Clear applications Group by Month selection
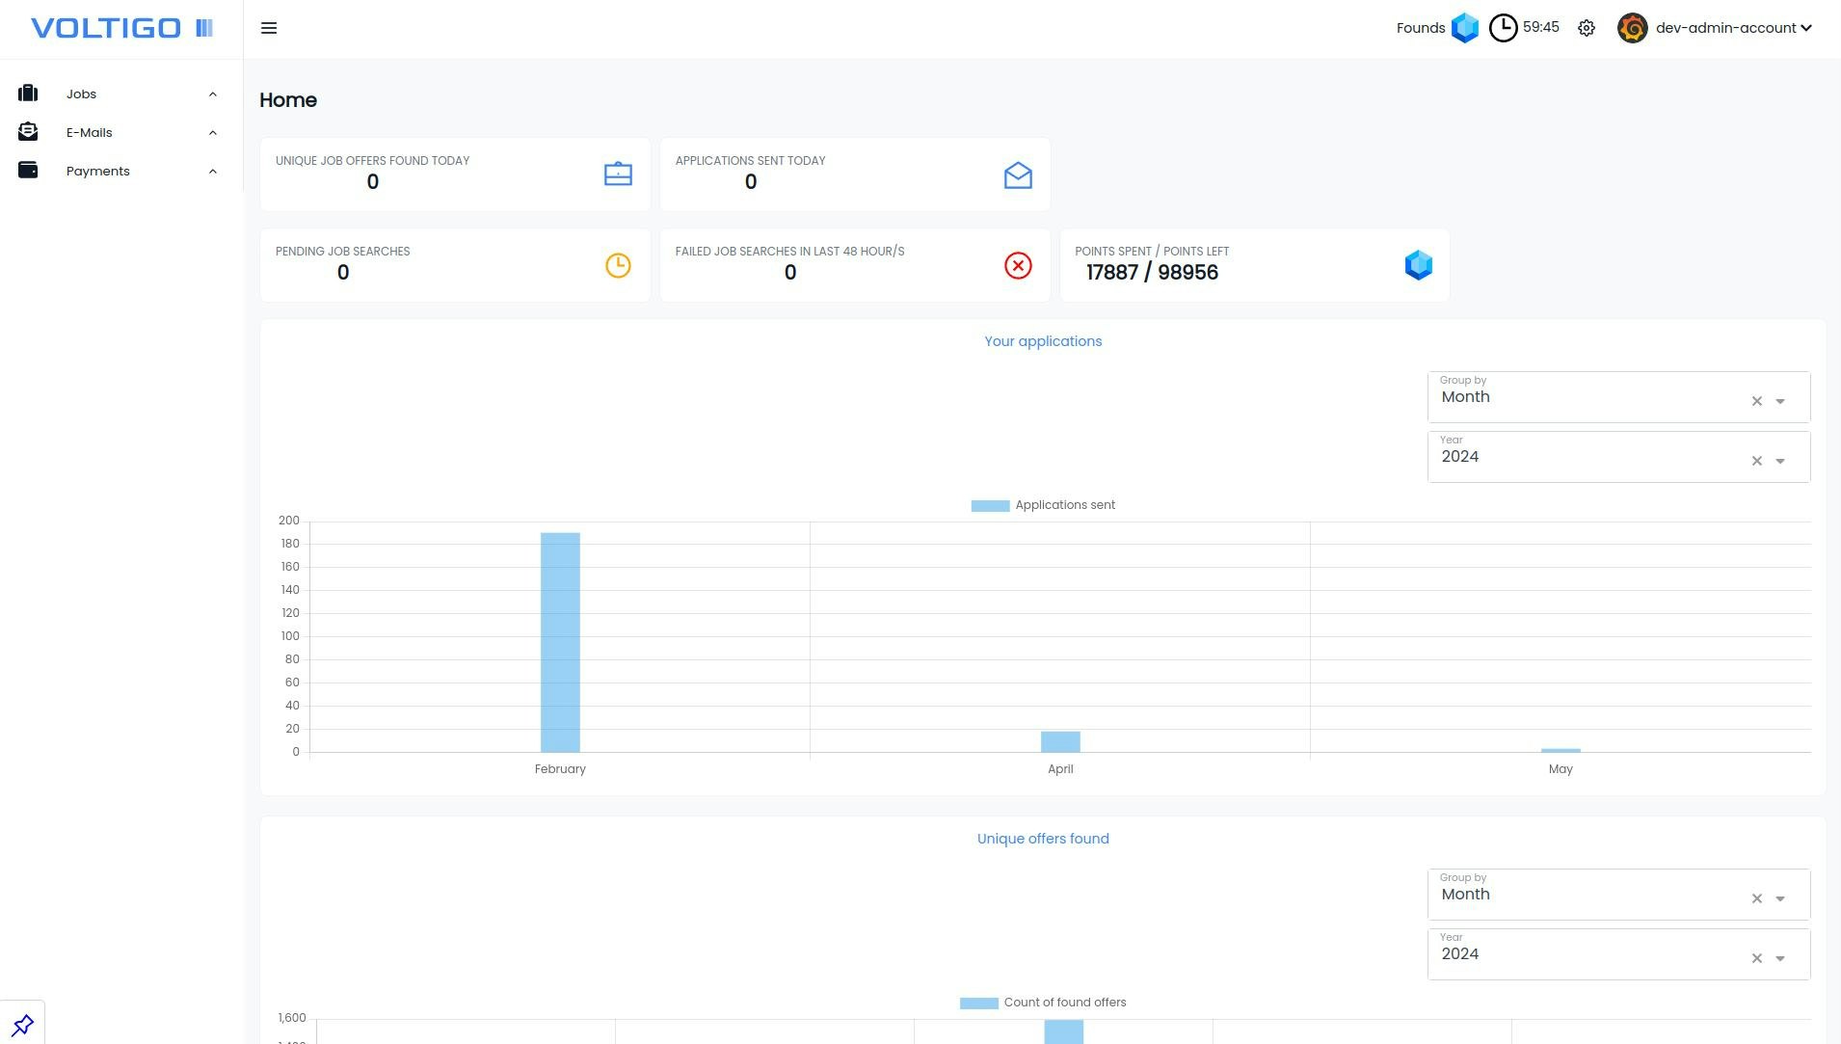1841x1044 pixels. [x=1756, y=401]
